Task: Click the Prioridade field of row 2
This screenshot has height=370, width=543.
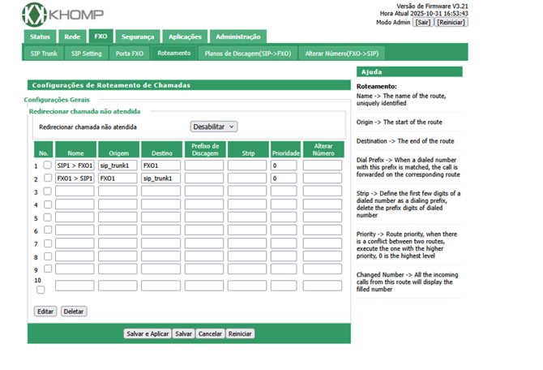Action: click(x=284, y=179)
